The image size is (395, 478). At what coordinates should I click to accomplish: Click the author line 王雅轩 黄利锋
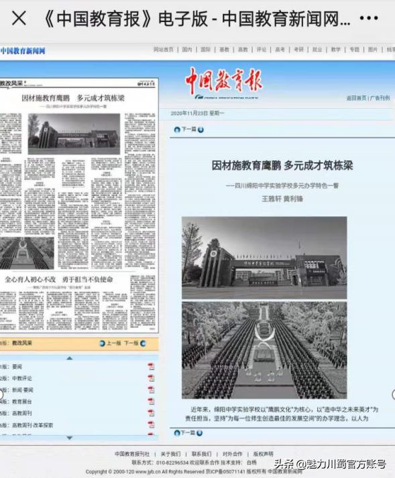coord(282,198)
